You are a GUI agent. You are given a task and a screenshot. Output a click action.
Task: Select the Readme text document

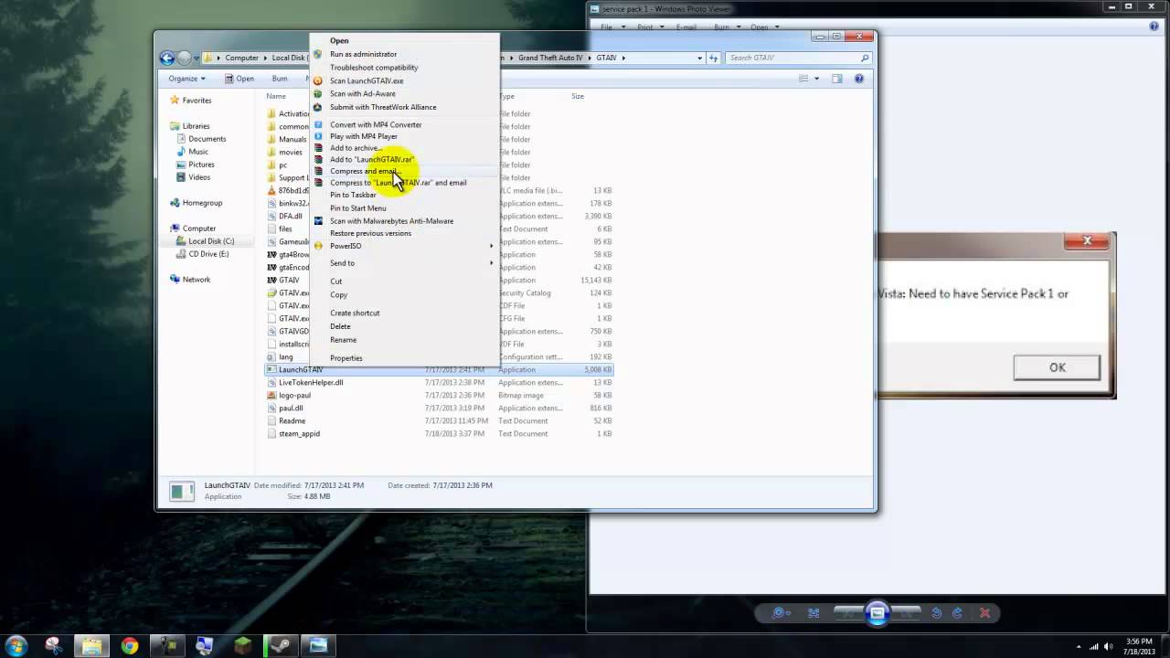click(x=292, y=421)
